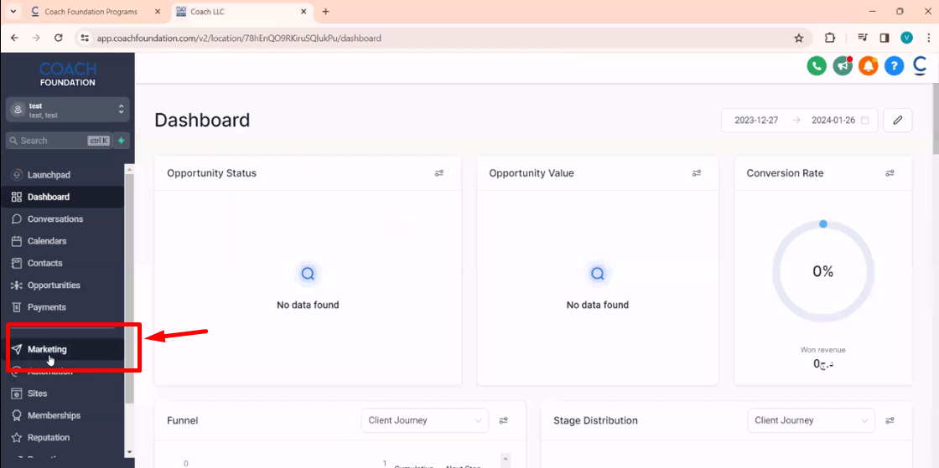Open Reputation in sidebar
Image resolution: width=939 pixels, height=468 pixels.
[x=63, y=438]
